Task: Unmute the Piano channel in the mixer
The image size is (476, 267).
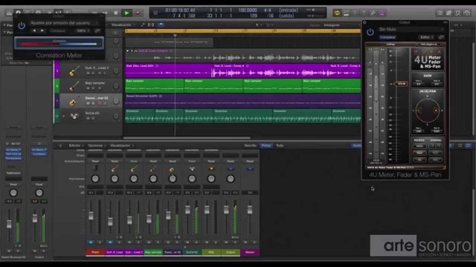Action: coord(90,242)
